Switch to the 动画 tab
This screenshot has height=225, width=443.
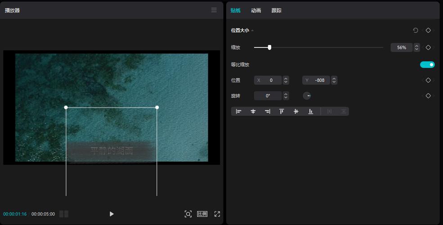coord(256,10)
